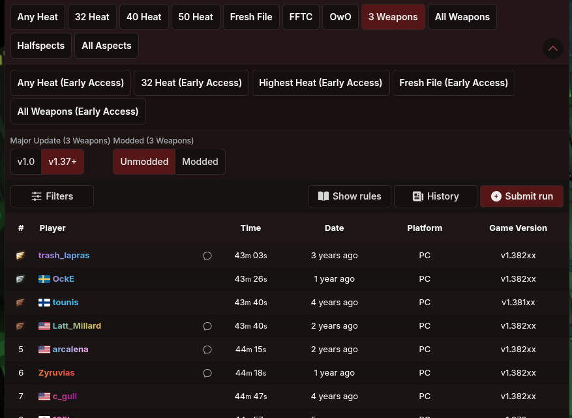Open the 44m 15s run
The image size is (572, 418).
coord(250,350)
